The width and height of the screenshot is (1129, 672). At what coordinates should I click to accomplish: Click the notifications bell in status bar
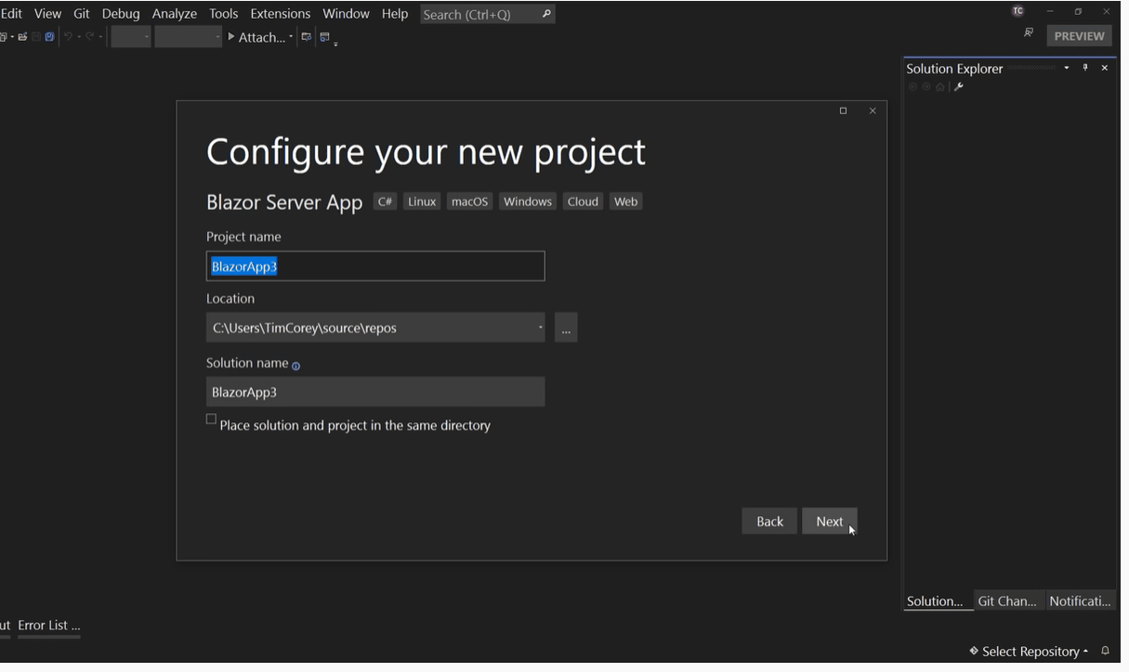pos(1105,651)
